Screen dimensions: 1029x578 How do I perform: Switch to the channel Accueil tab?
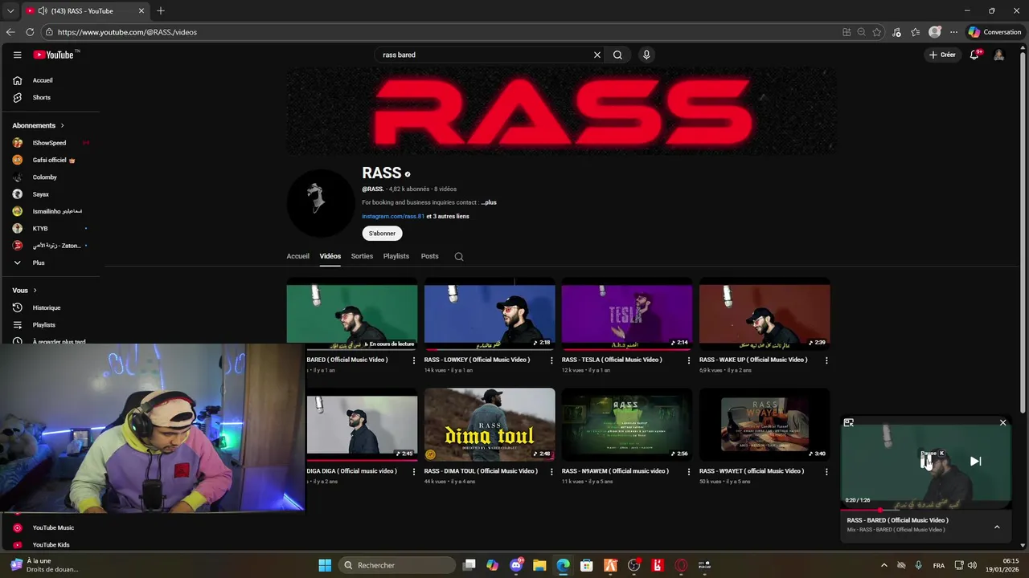tap(297, 256)
